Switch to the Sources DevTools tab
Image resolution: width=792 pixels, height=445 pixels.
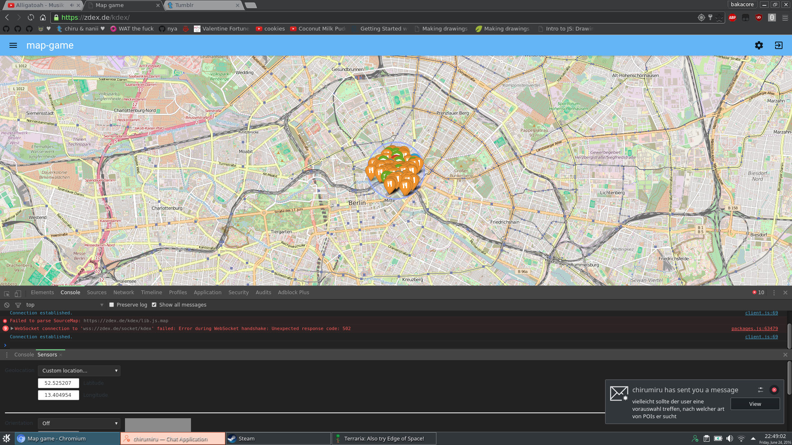pyautogui.click(x=97, y=293)
